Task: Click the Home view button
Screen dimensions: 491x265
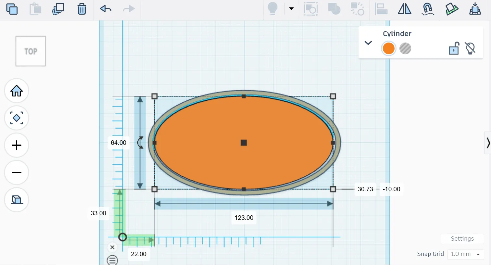Action: coord(17,91)
